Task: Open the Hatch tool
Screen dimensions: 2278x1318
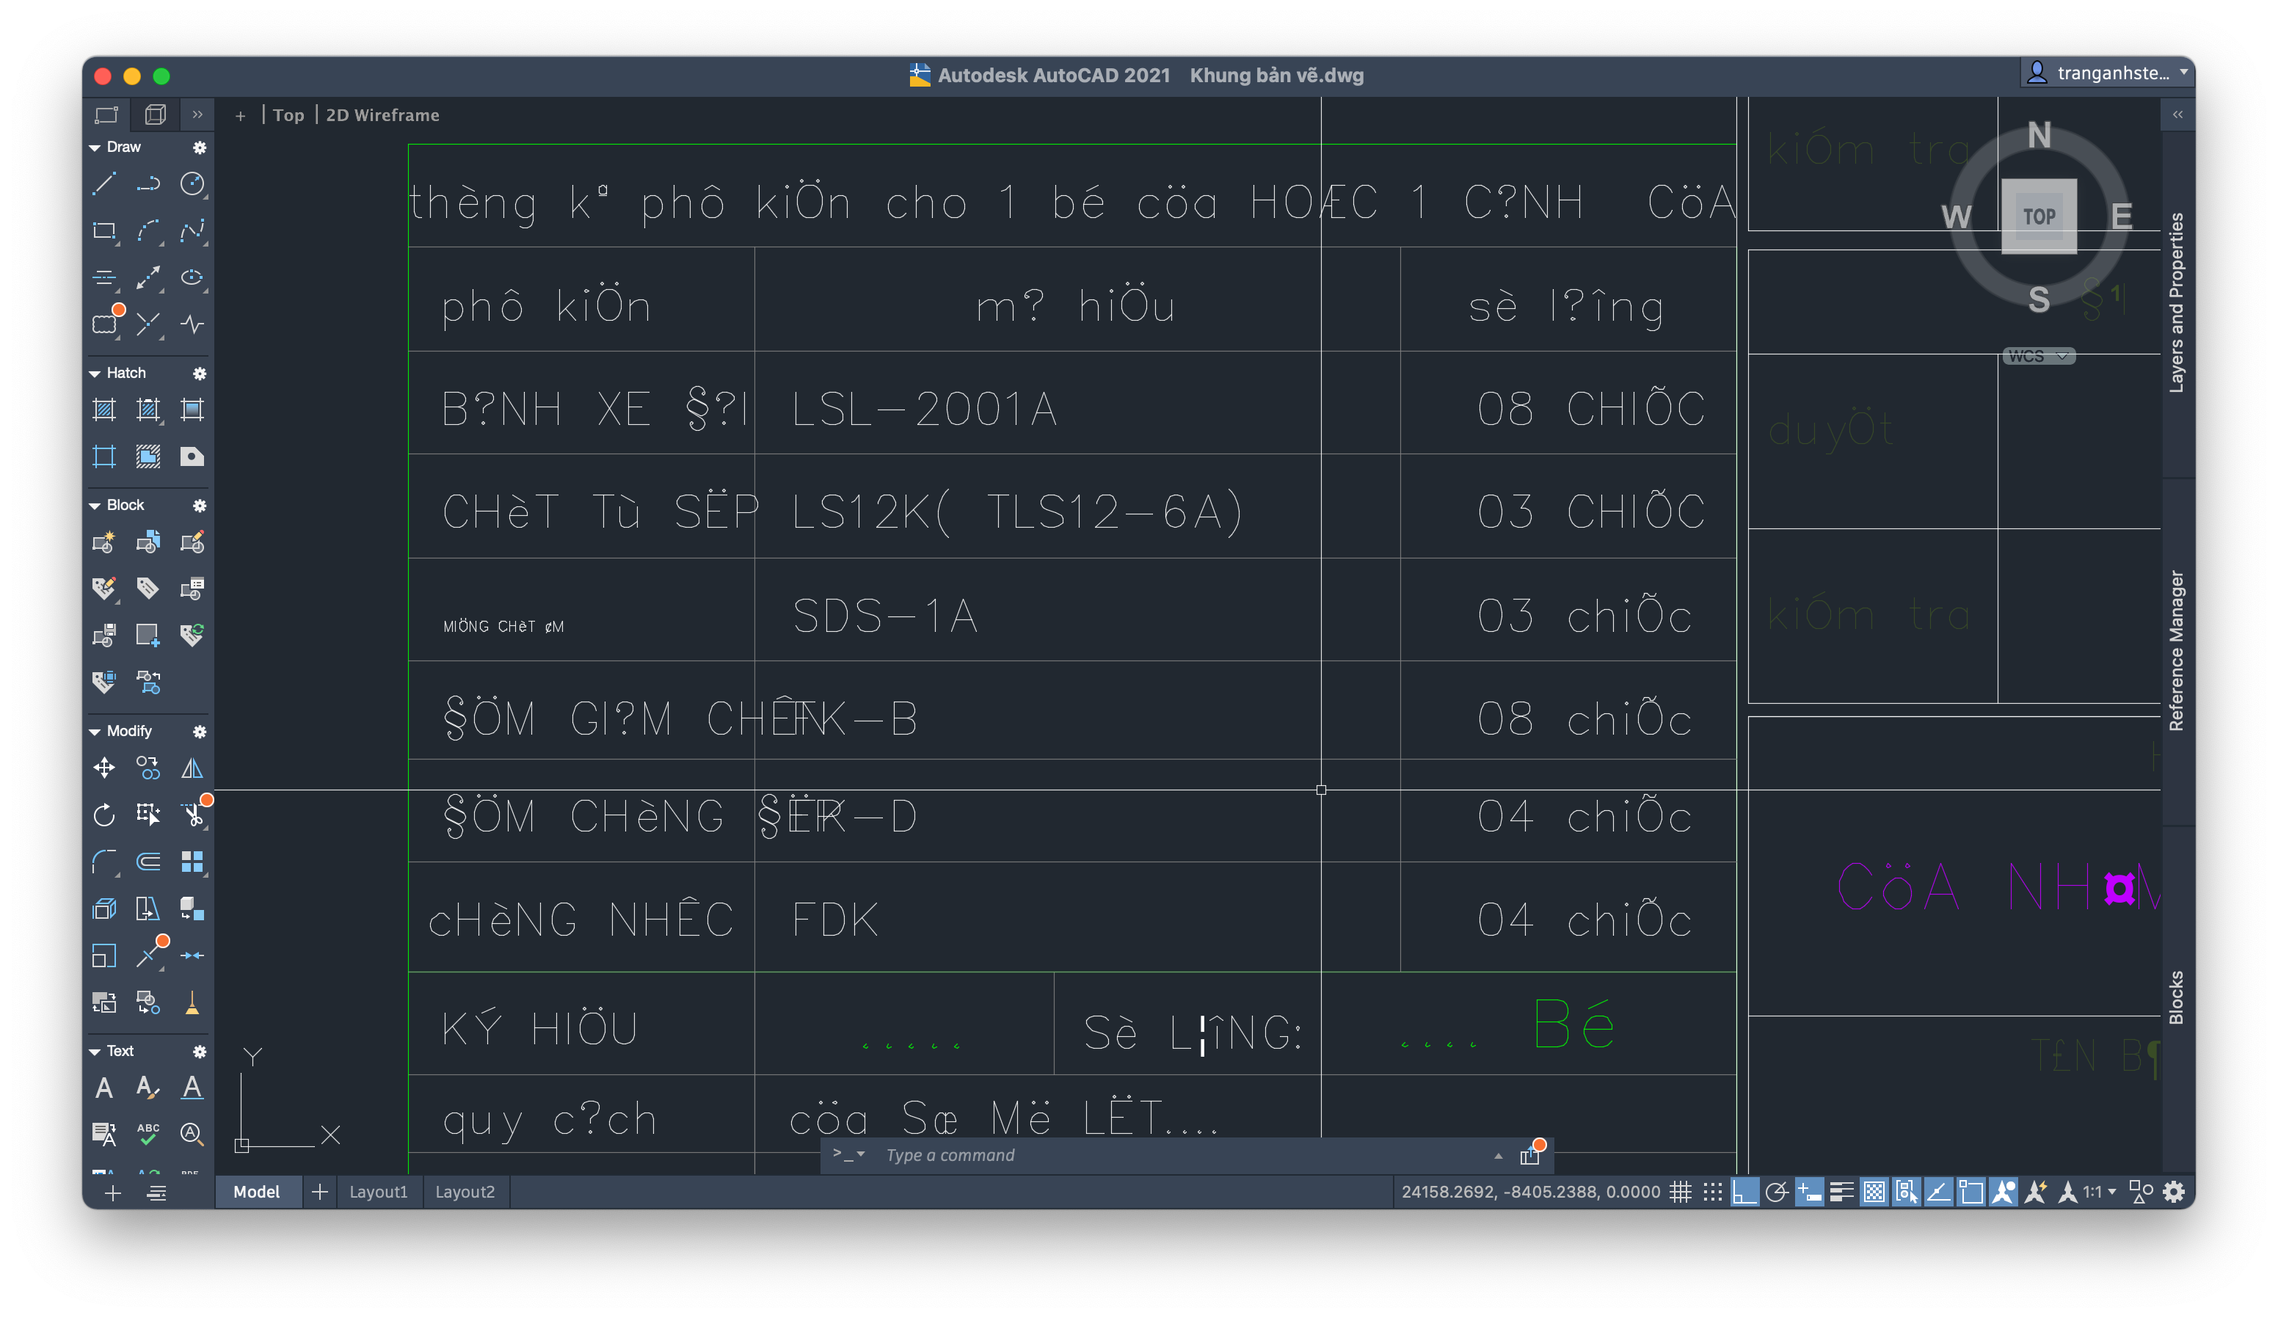Action: tap(104, 409)
